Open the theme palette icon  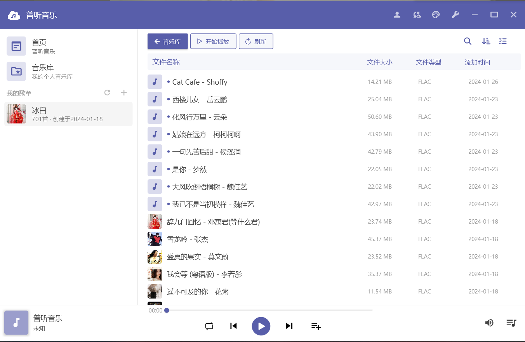(436, 15)
